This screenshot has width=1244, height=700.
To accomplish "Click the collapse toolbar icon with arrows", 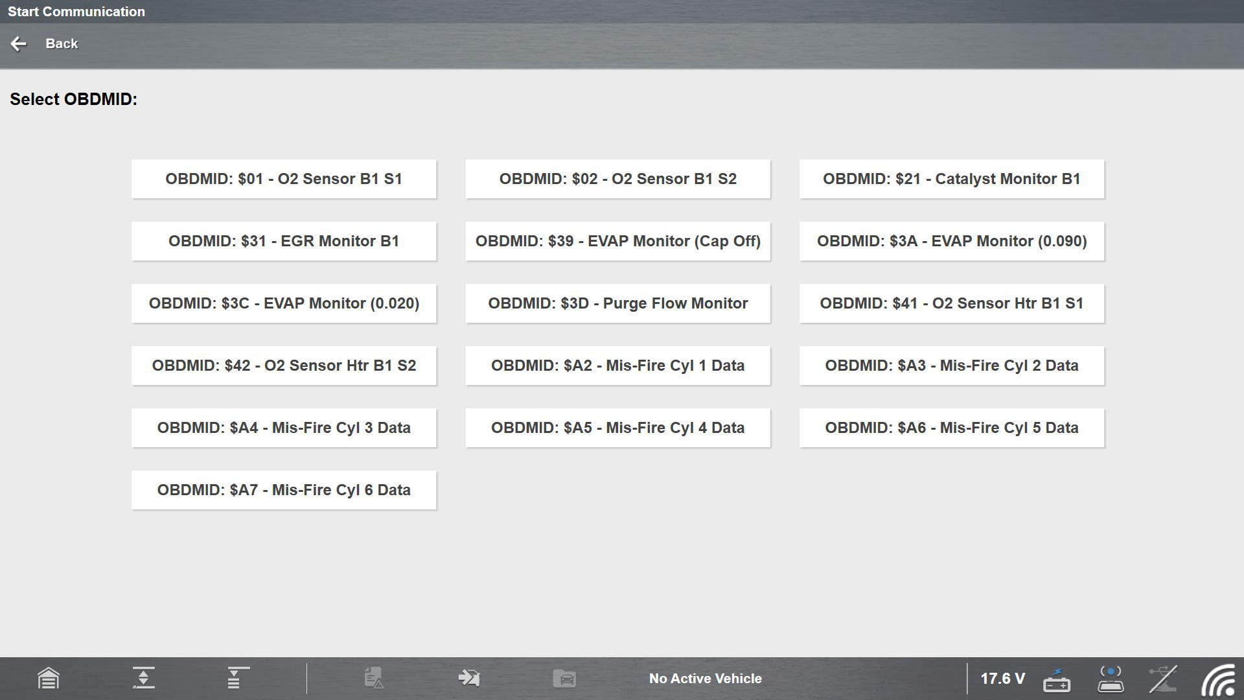I will [143, 678].
